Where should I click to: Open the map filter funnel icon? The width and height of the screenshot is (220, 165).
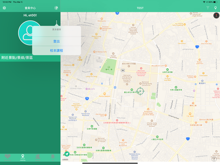click(208, 8)
